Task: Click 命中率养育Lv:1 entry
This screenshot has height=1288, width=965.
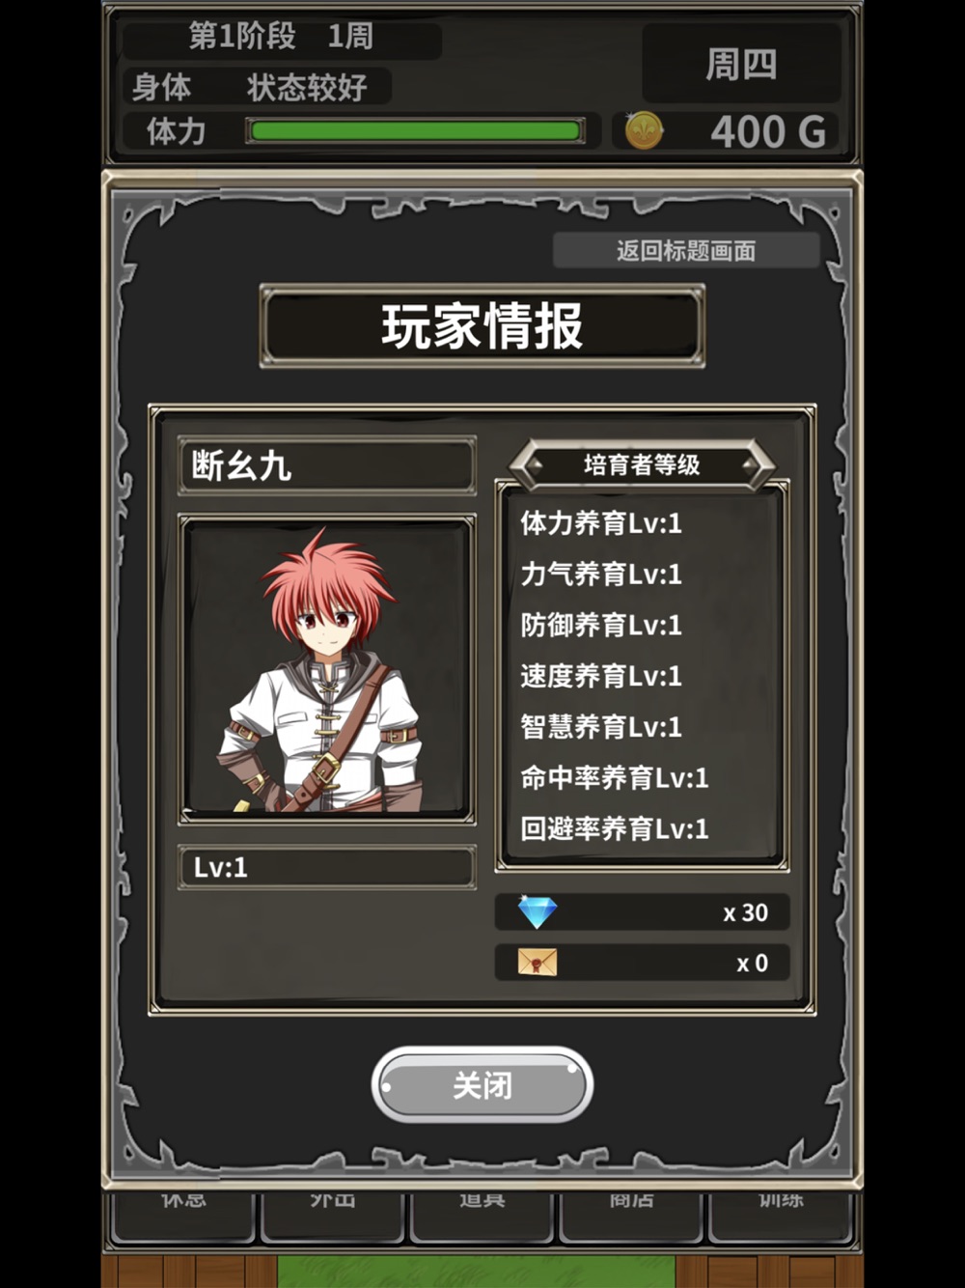Action: [x=615, y=778]
